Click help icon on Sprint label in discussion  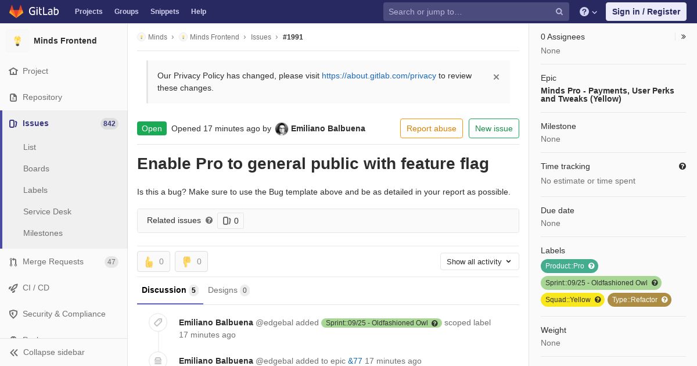point(434,323)
